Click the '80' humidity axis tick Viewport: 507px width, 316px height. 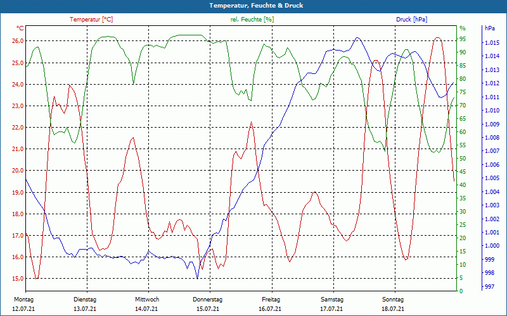(x=463, y=78)
